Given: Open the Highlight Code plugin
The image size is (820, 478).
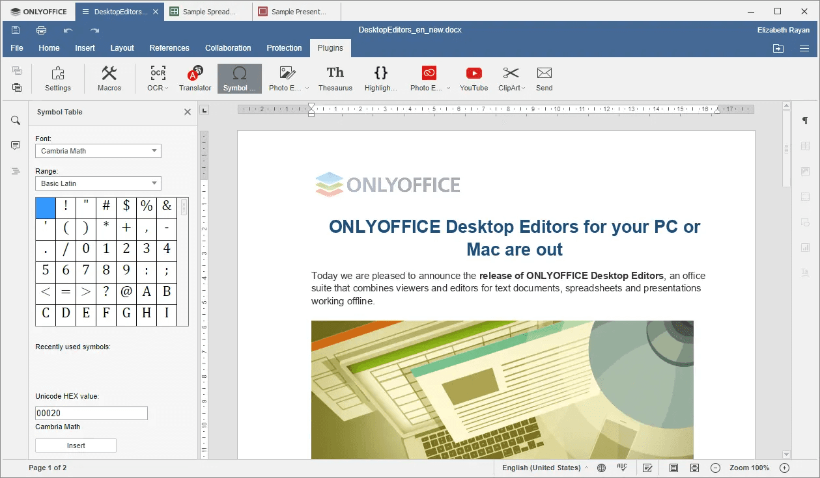Looking at the screenshot, I should point(380,78).
